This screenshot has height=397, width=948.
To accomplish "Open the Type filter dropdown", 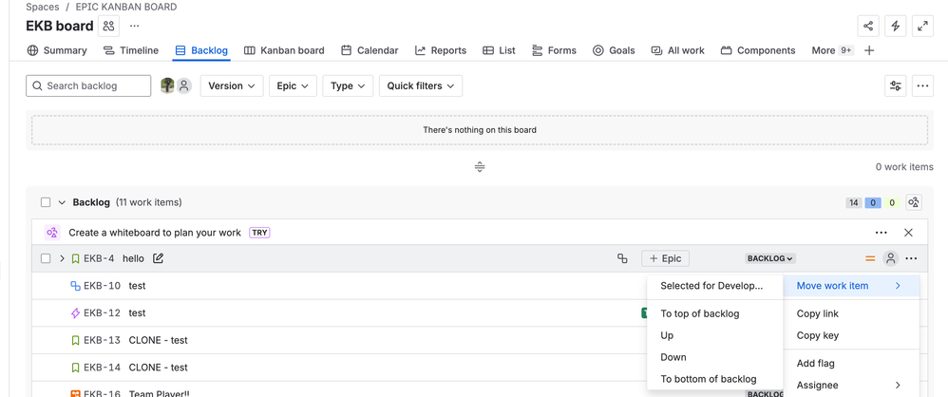I will click(349, 85).
